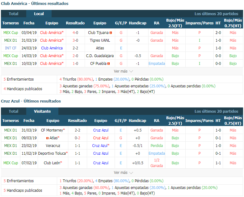Click the 'I' odd marker in Tigres UANL row

(199, 40)
